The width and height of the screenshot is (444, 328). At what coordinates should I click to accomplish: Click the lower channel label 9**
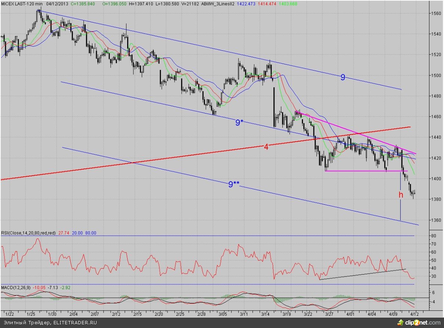pyautogui.click(x=234, y=184)
